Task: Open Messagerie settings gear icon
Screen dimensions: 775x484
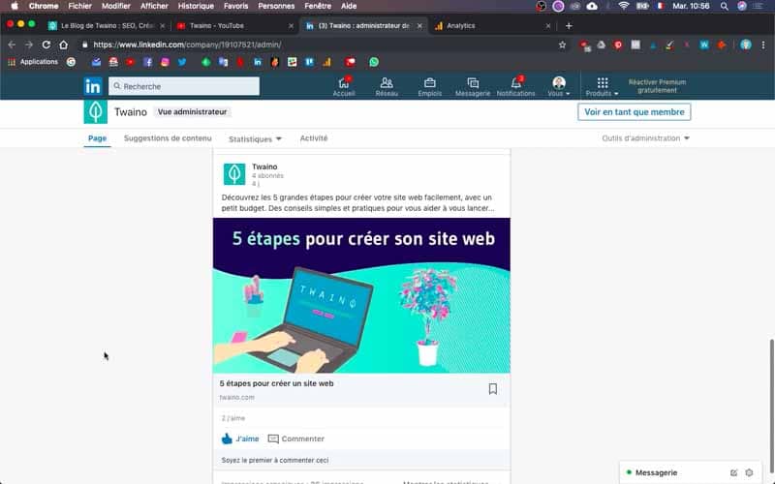Action: coord(749,472)
